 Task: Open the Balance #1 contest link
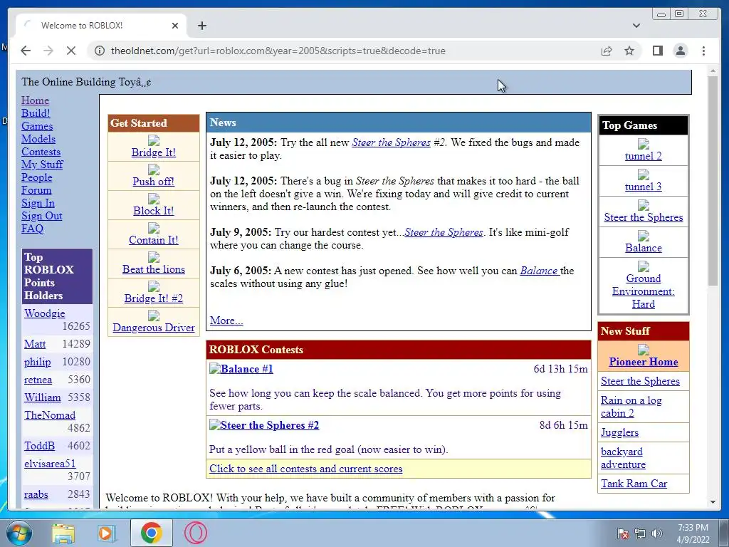coord(246,369)
